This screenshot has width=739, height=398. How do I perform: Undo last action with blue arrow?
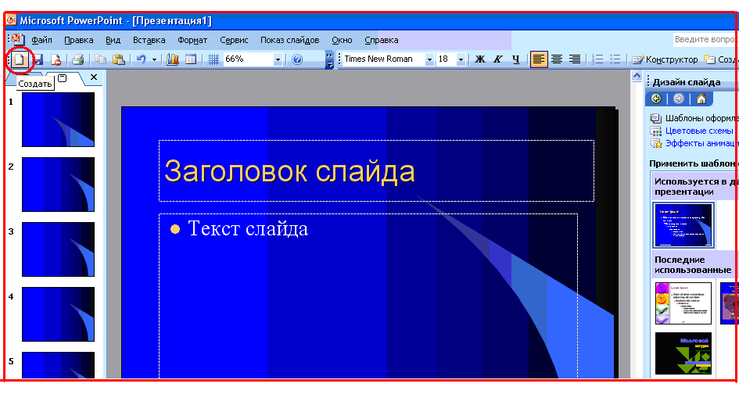click(141, 59)
